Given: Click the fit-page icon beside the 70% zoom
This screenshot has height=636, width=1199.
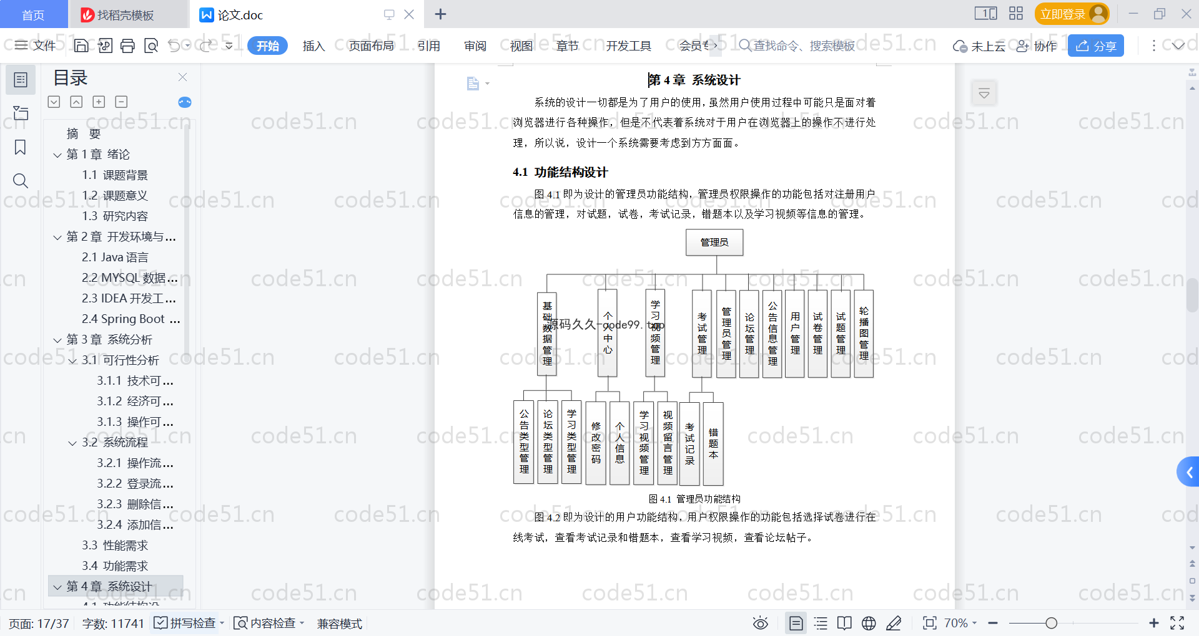Looking at the screenshot, I should click(x=930, y=623).
